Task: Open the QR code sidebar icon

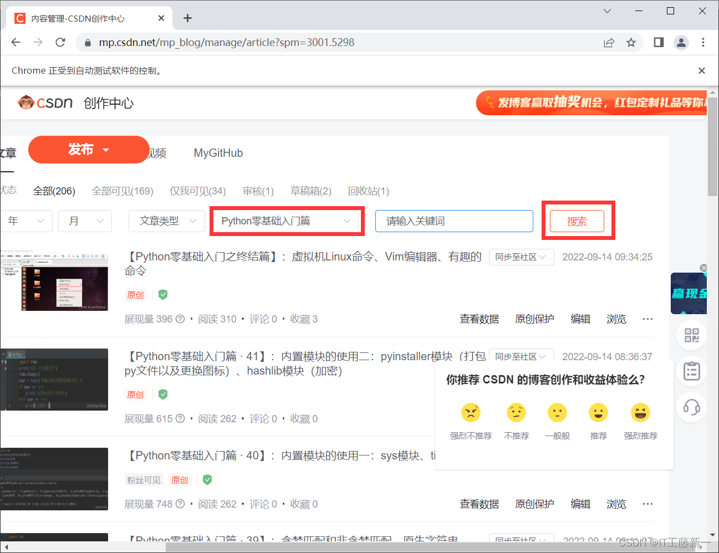Action: 691,335
